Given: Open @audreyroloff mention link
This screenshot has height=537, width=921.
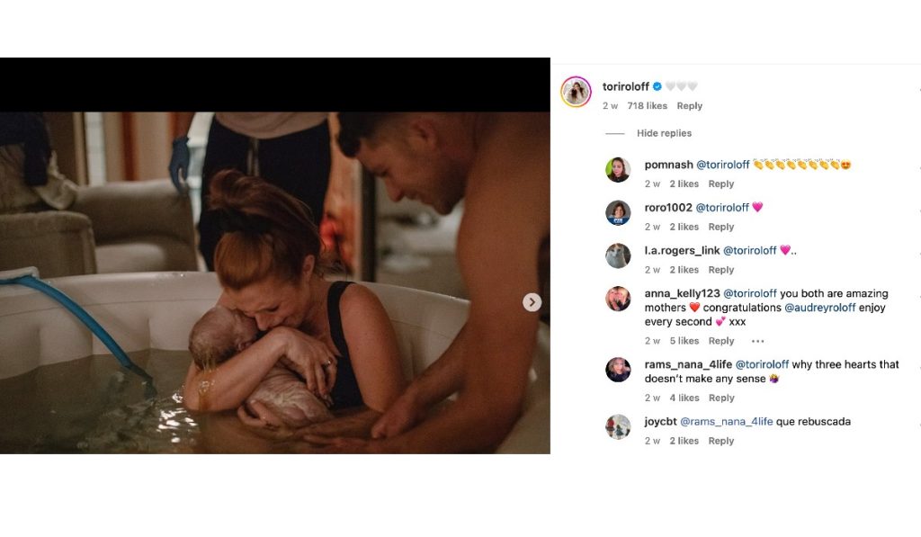Looking at the screenshot, I should (820, 308).
